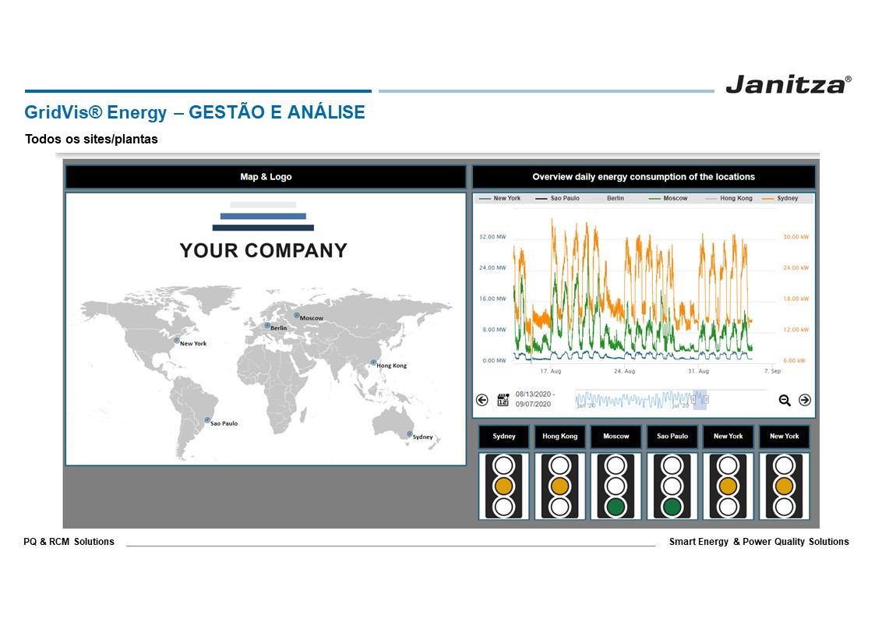This screenshot has width=875, height=619.
Task: Click the previous time range arrow icon
Action: point(482,400)
